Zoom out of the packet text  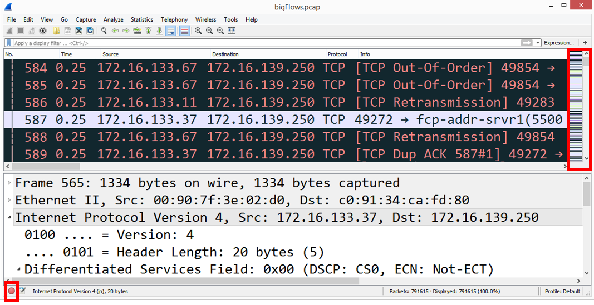209,31
